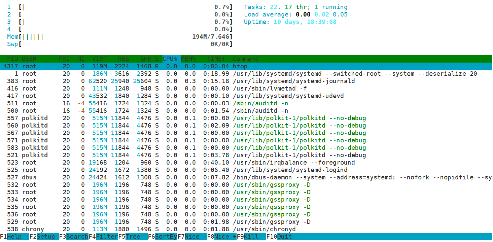This screenshot has width=493, height=242.
Task: Click the TIME+ column header
Action: (216, 59)
